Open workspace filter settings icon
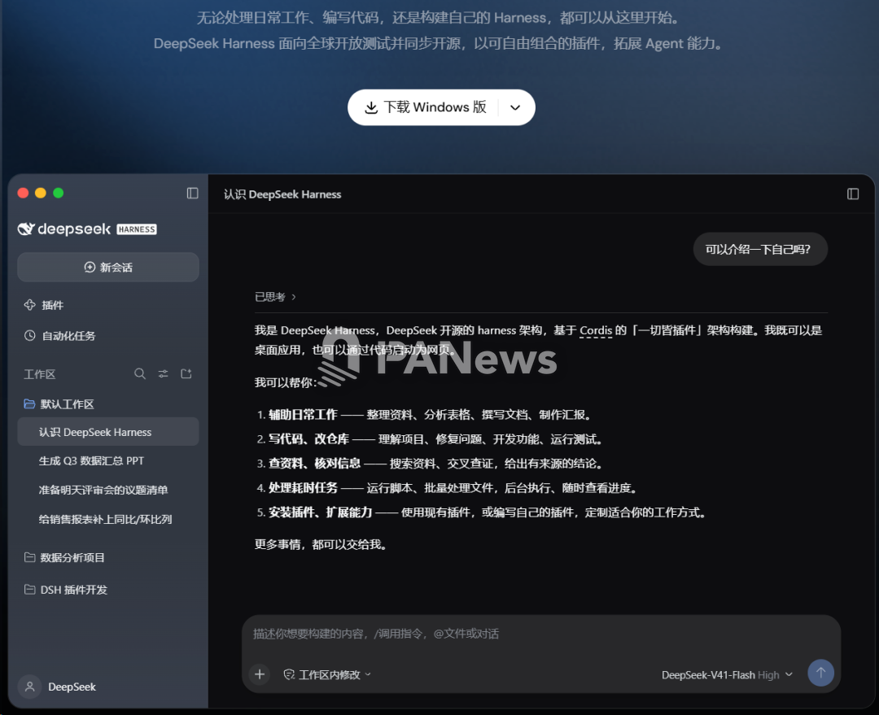This screenshot has height=715, width=879. click(163, 373)
